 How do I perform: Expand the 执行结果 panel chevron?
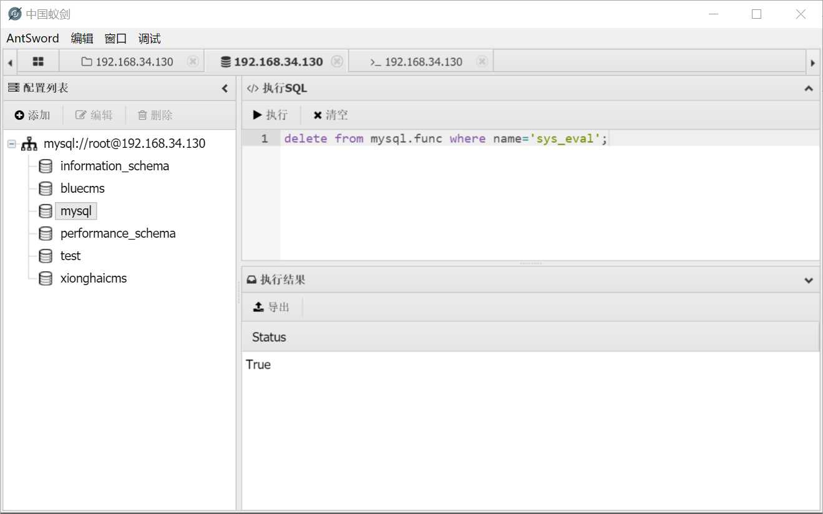point(809,280)
